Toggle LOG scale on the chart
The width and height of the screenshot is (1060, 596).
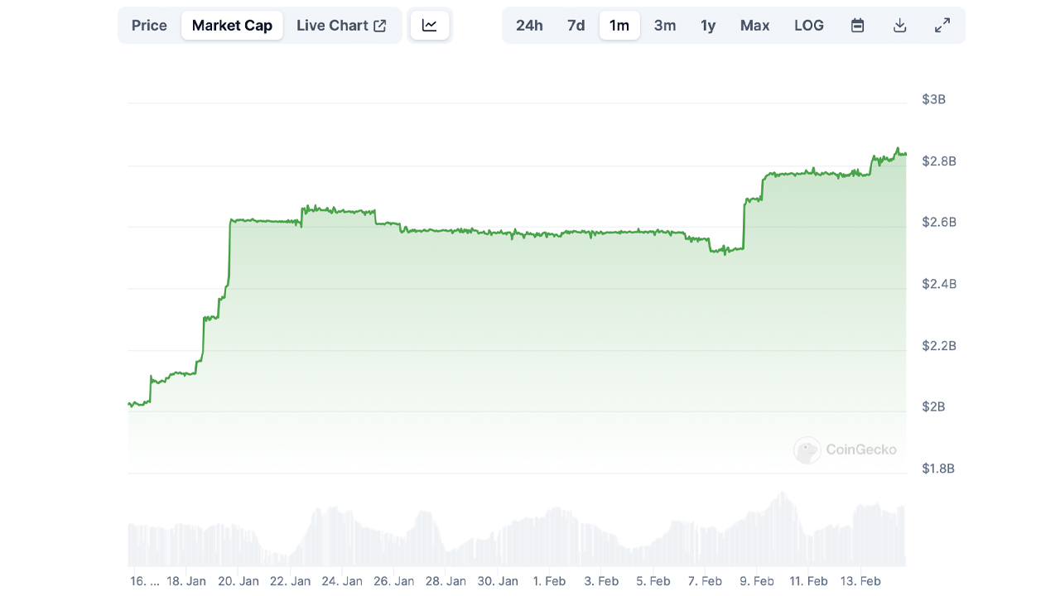pyautogui.click(x=809, y=26)
